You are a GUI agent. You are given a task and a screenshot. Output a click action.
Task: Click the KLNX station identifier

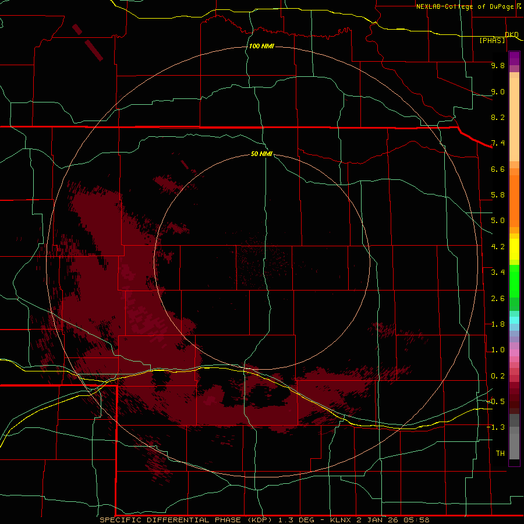coord(341,520)
